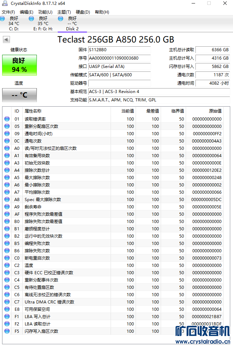Select the F1 LBA 写入总计 row

[113, 316]
